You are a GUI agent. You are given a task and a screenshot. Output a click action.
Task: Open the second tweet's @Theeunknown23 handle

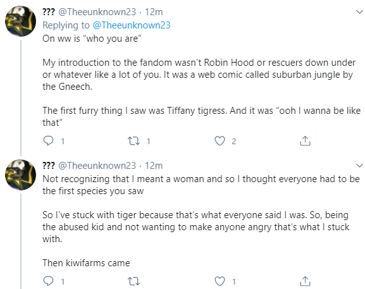[97, 166]
